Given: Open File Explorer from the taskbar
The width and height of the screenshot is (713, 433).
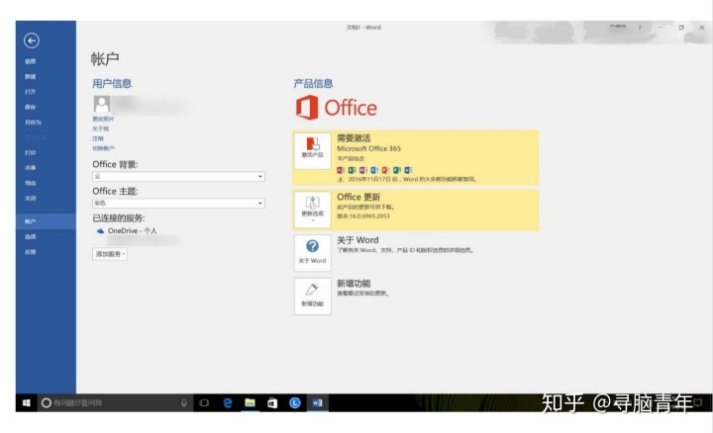Looking at the screenshot, I should (x=251, y=403).
